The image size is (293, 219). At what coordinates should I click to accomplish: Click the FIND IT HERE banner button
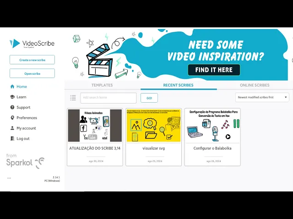pyautogui.click(x=214, y=70)
